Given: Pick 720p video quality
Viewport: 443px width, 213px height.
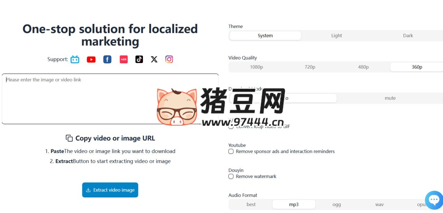Looking at the screenshot, I should click(310, 67).
